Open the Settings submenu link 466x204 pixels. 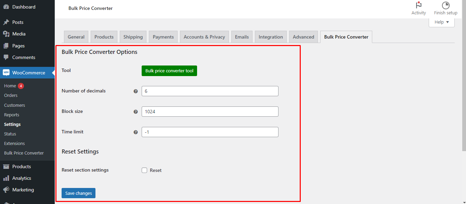12,124
